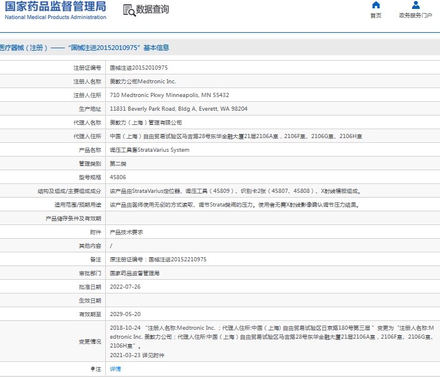Click the 有效期至 label
This screenshot has width=440, height=378.
pyautogui.click(x=90, y=314)
